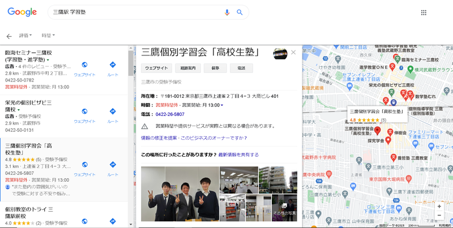Open the three students group photo
Viewport: 453px width, 228px height.
tap(180, 194)
